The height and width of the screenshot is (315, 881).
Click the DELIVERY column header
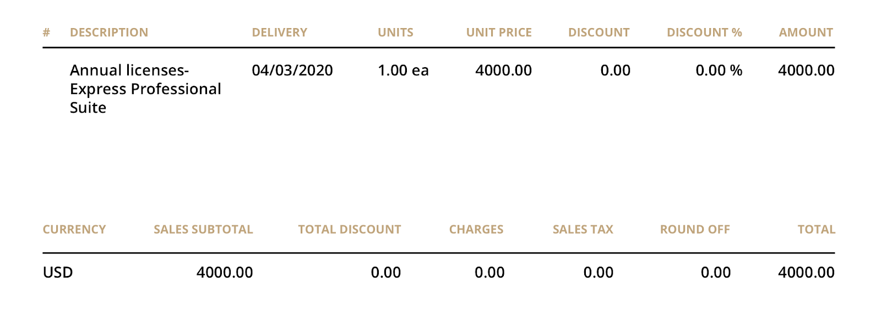[280, 32]
